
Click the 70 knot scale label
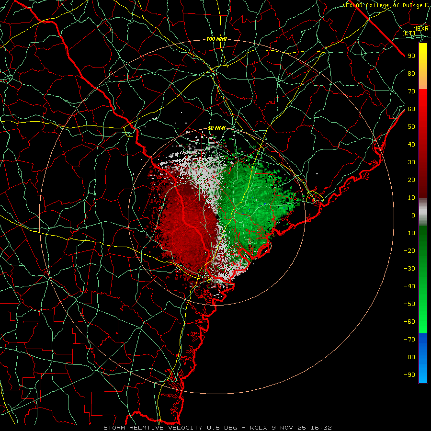click(x=411, y=91)
